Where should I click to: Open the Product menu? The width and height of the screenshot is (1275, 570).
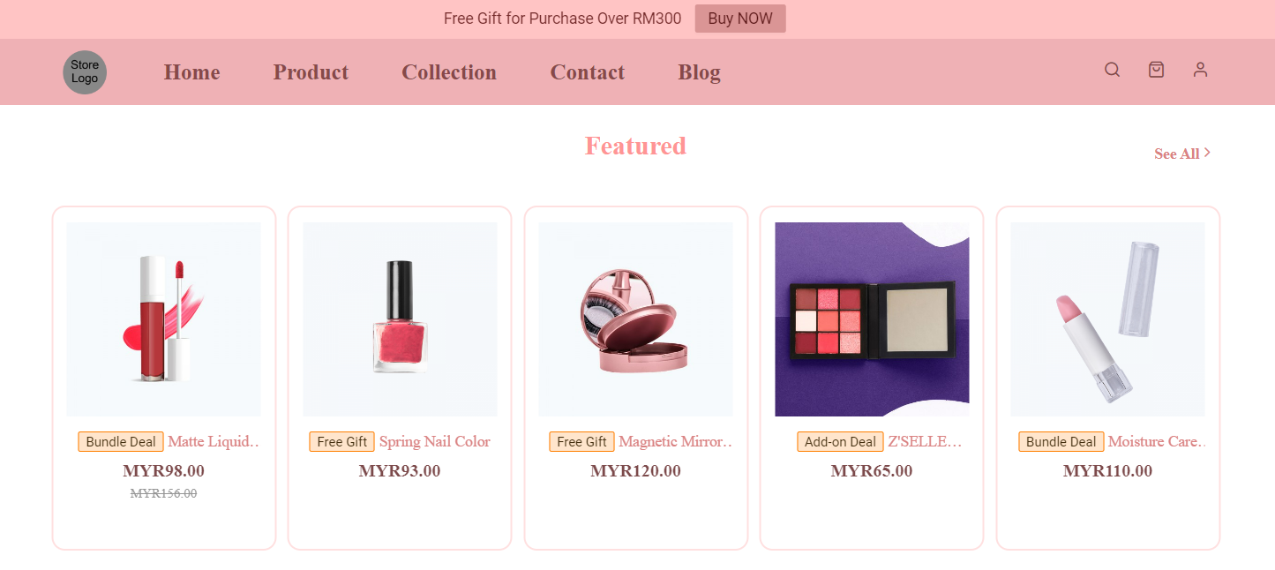click(x=311, y=72)
